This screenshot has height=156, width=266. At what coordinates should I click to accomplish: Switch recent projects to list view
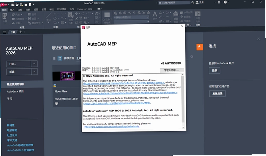[x=54, y=59]
